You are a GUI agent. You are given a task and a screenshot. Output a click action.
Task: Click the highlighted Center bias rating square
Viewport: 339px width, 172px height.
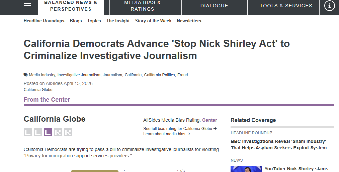pos(48,132)
